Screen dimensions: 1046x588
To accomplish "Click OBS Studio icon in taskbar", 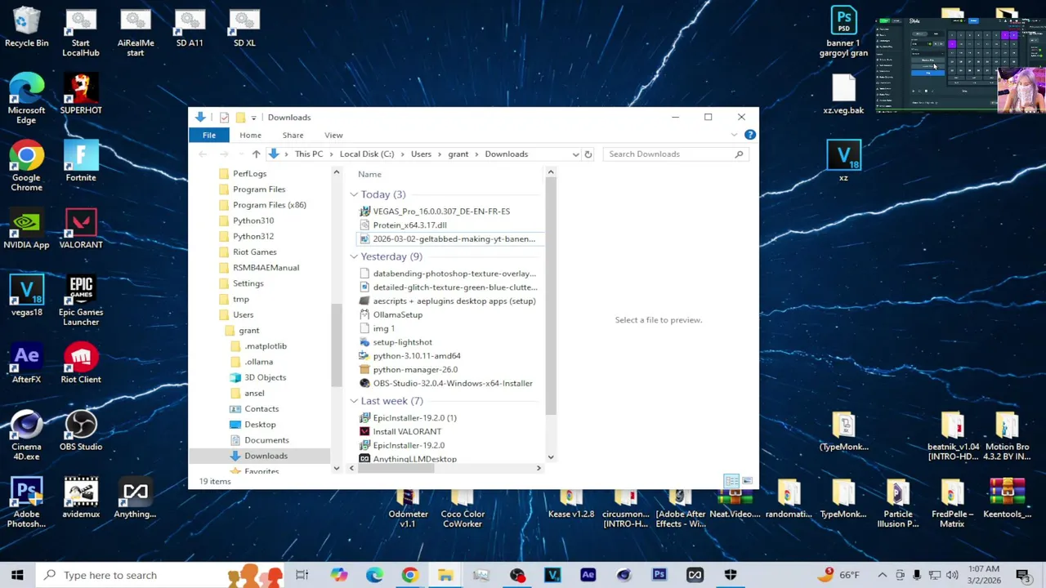I will coord(516,575).
